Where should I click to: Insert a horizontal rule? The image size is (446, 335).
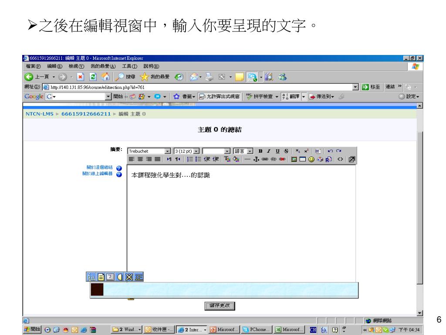click(247, 159)
